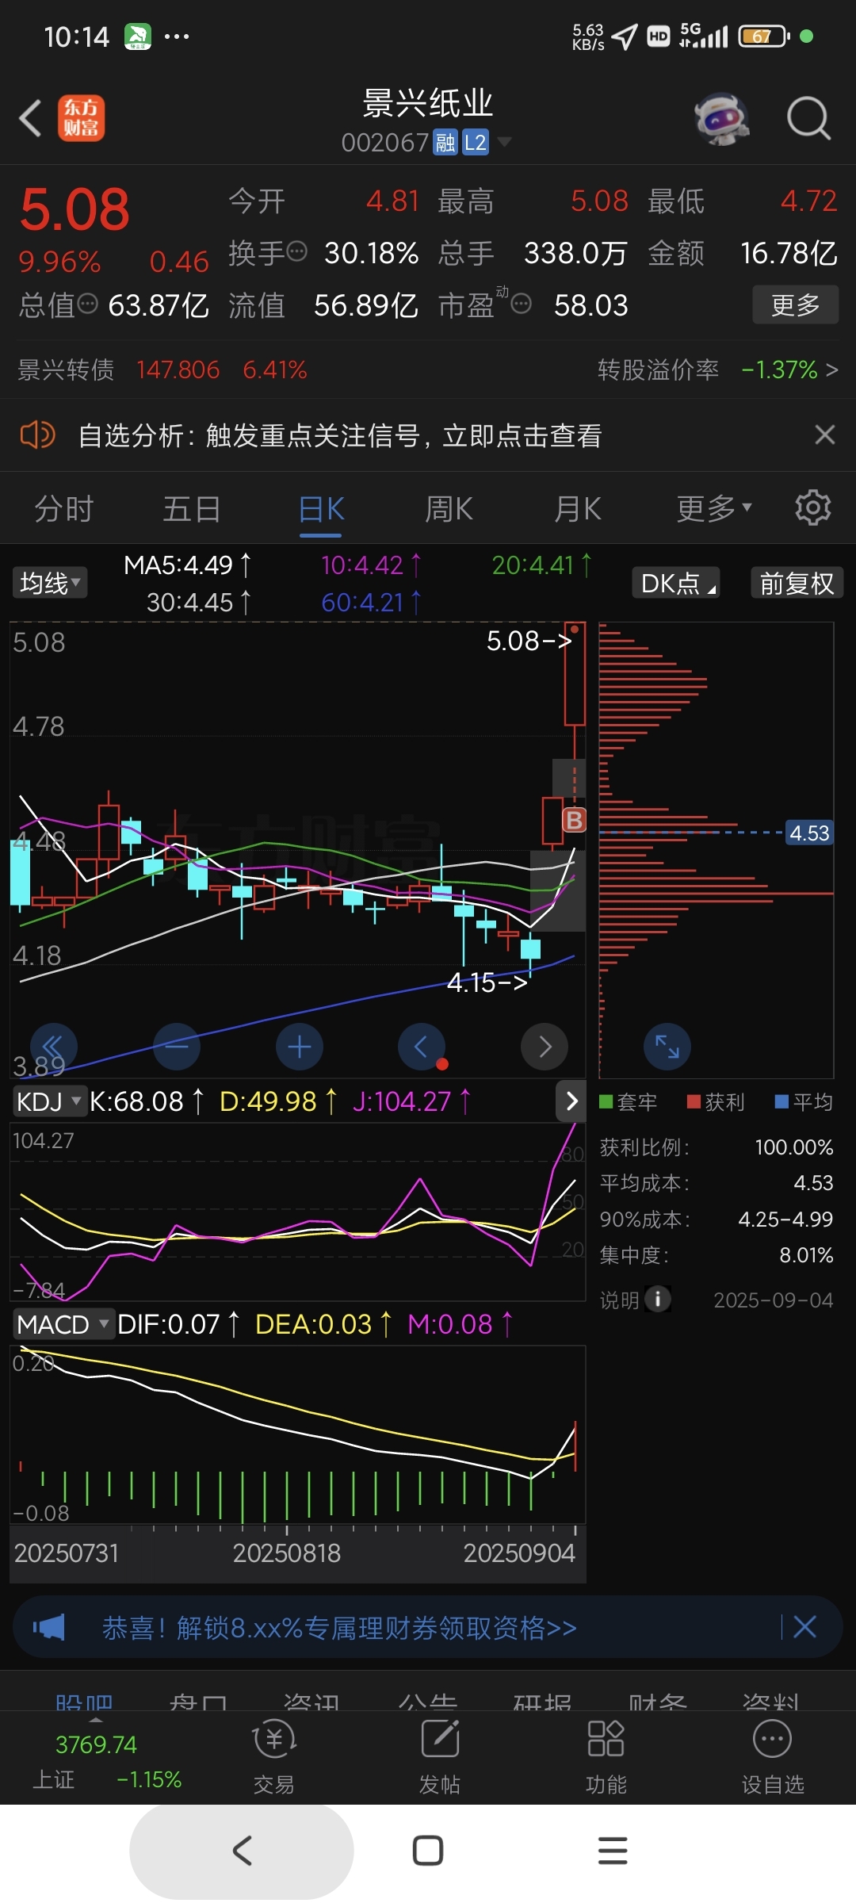Open the 东方财富 orange logo icon
856x1903 pixels.
click(81, 118)
